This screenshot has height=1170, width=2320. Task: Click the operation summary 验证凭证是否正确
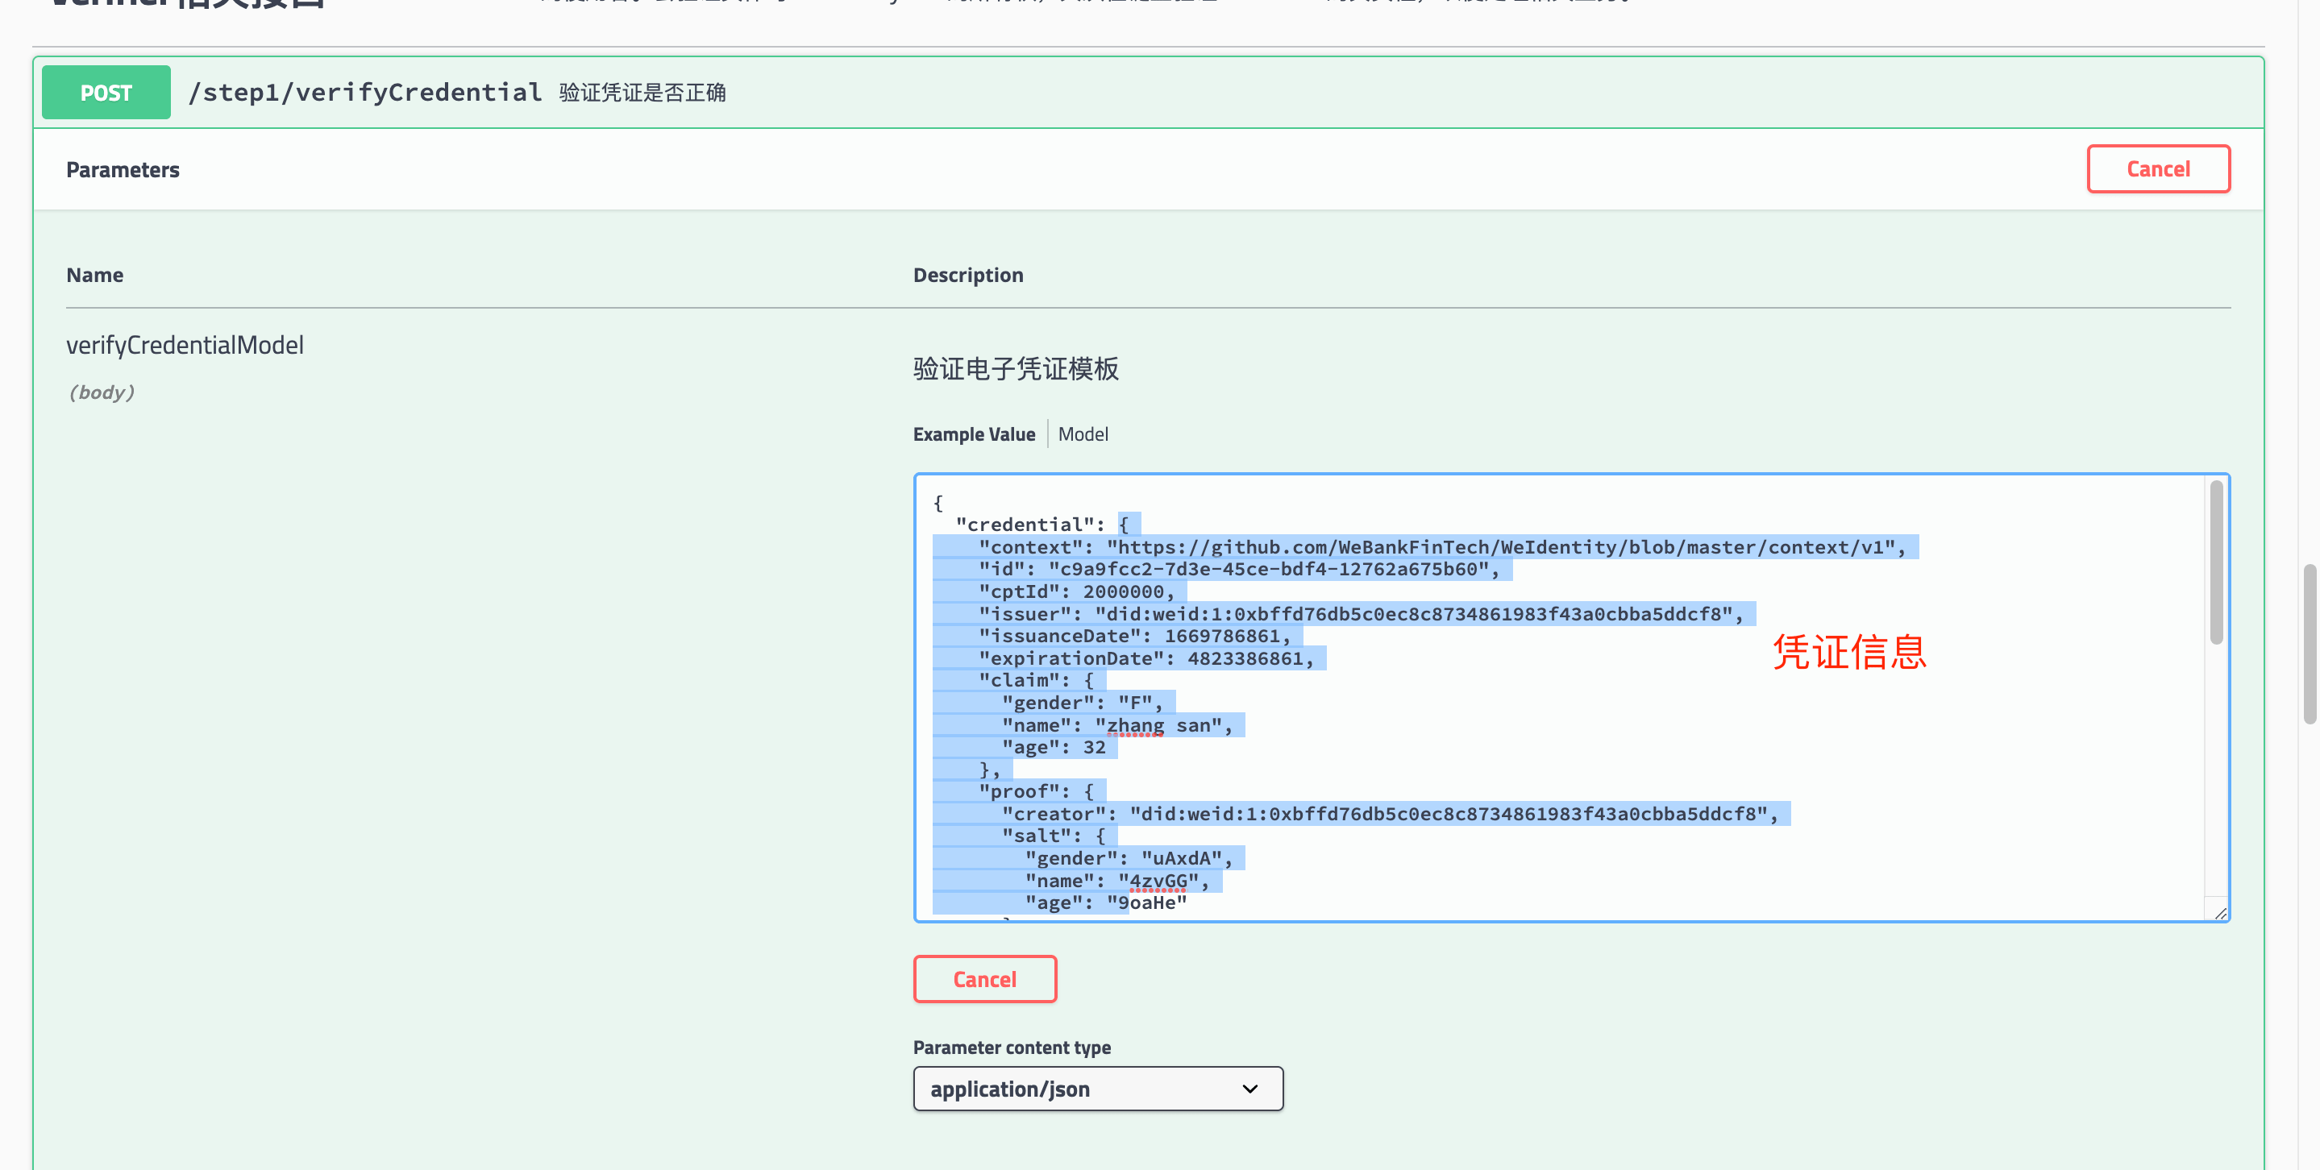(x=642, y=93)
